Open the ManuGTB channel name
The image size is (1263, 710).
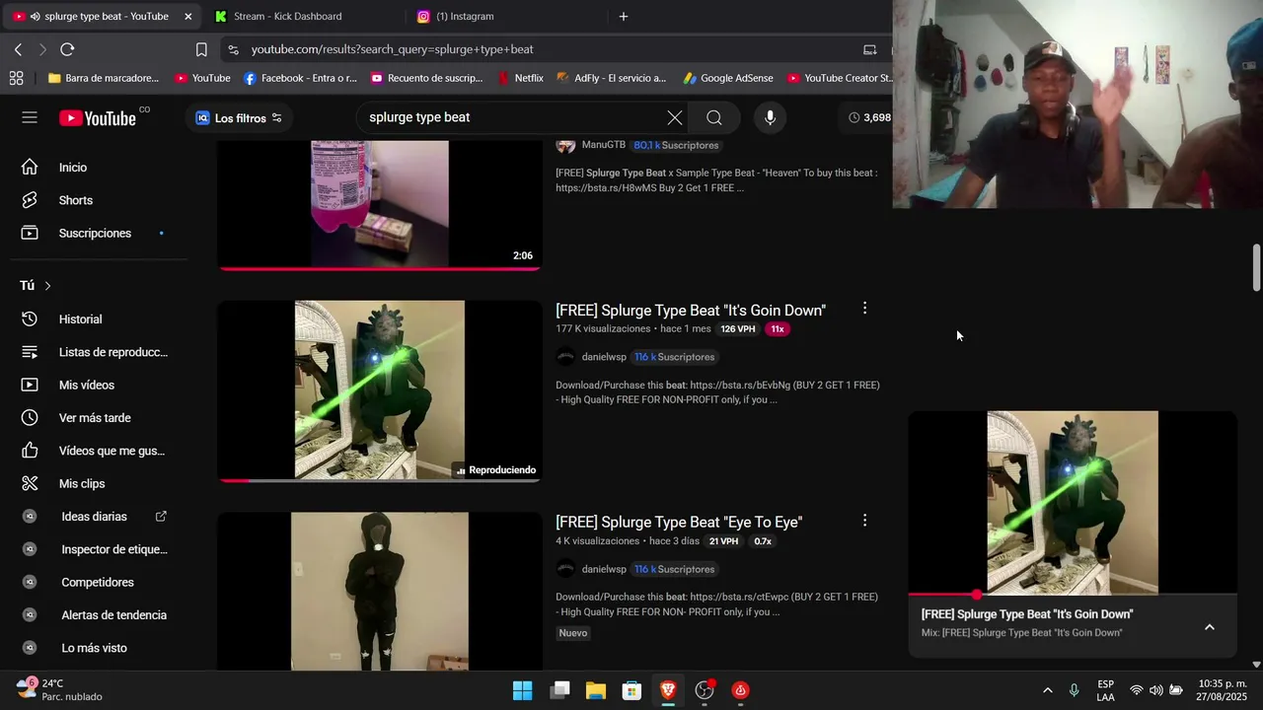pyautogui.click(x=603, y=145)
